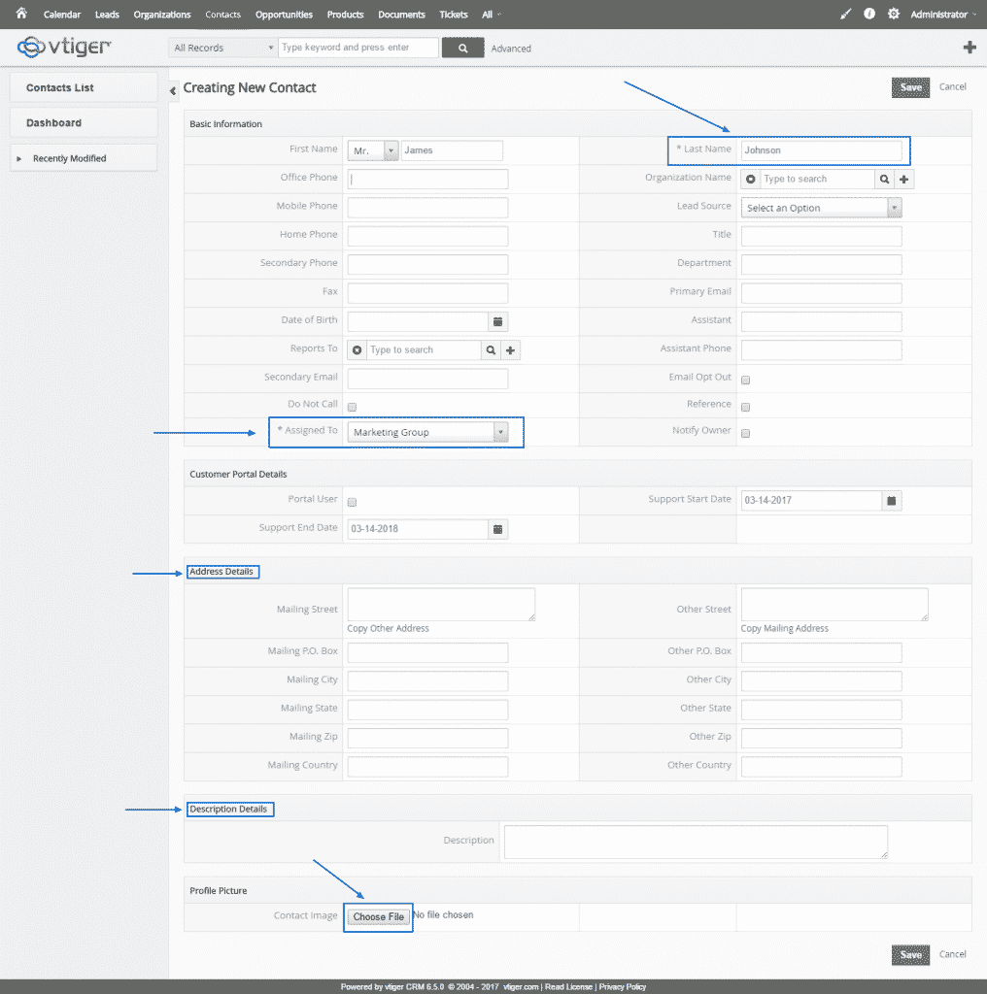Click the home icon in the top menu bar
The image size is (987, 994).
point(19,14)
